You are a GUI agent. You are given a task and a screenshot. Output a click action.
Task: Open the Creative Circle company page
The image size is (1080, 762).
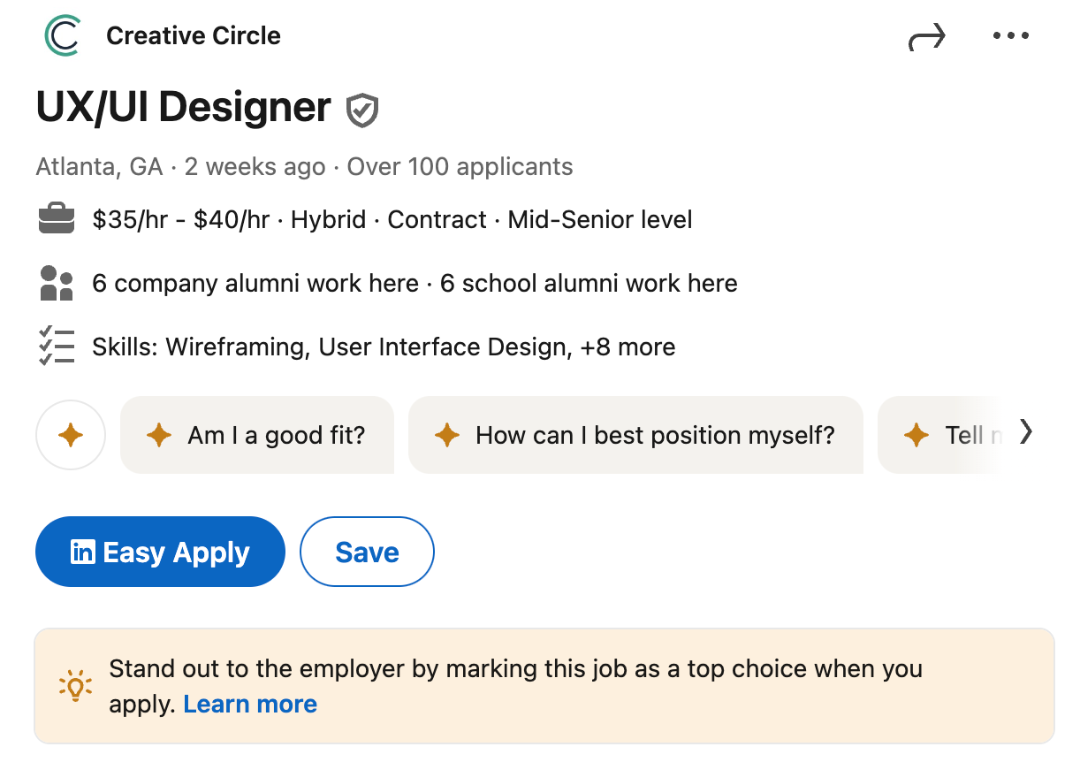tap(193, 35)
